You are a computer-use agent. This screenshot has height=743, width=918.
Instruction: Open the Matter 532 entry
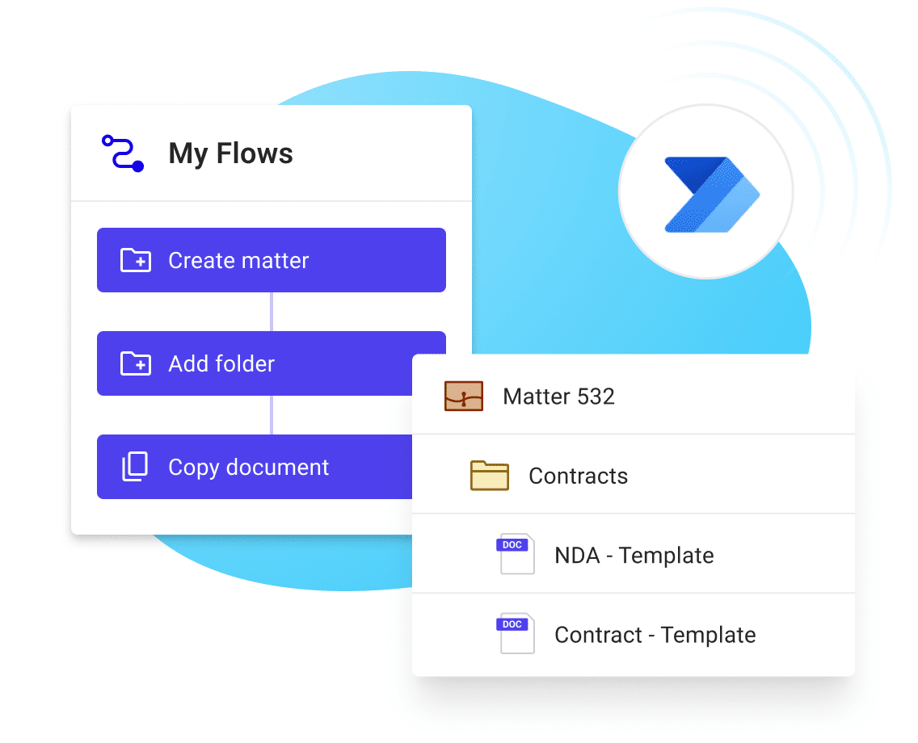point(558,396)
